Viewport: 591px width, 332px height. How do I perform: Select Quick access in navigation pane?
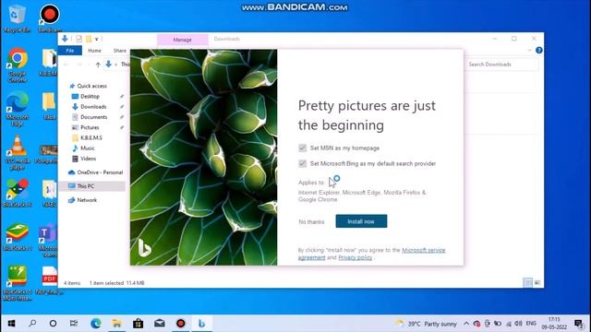pos(91,86)
